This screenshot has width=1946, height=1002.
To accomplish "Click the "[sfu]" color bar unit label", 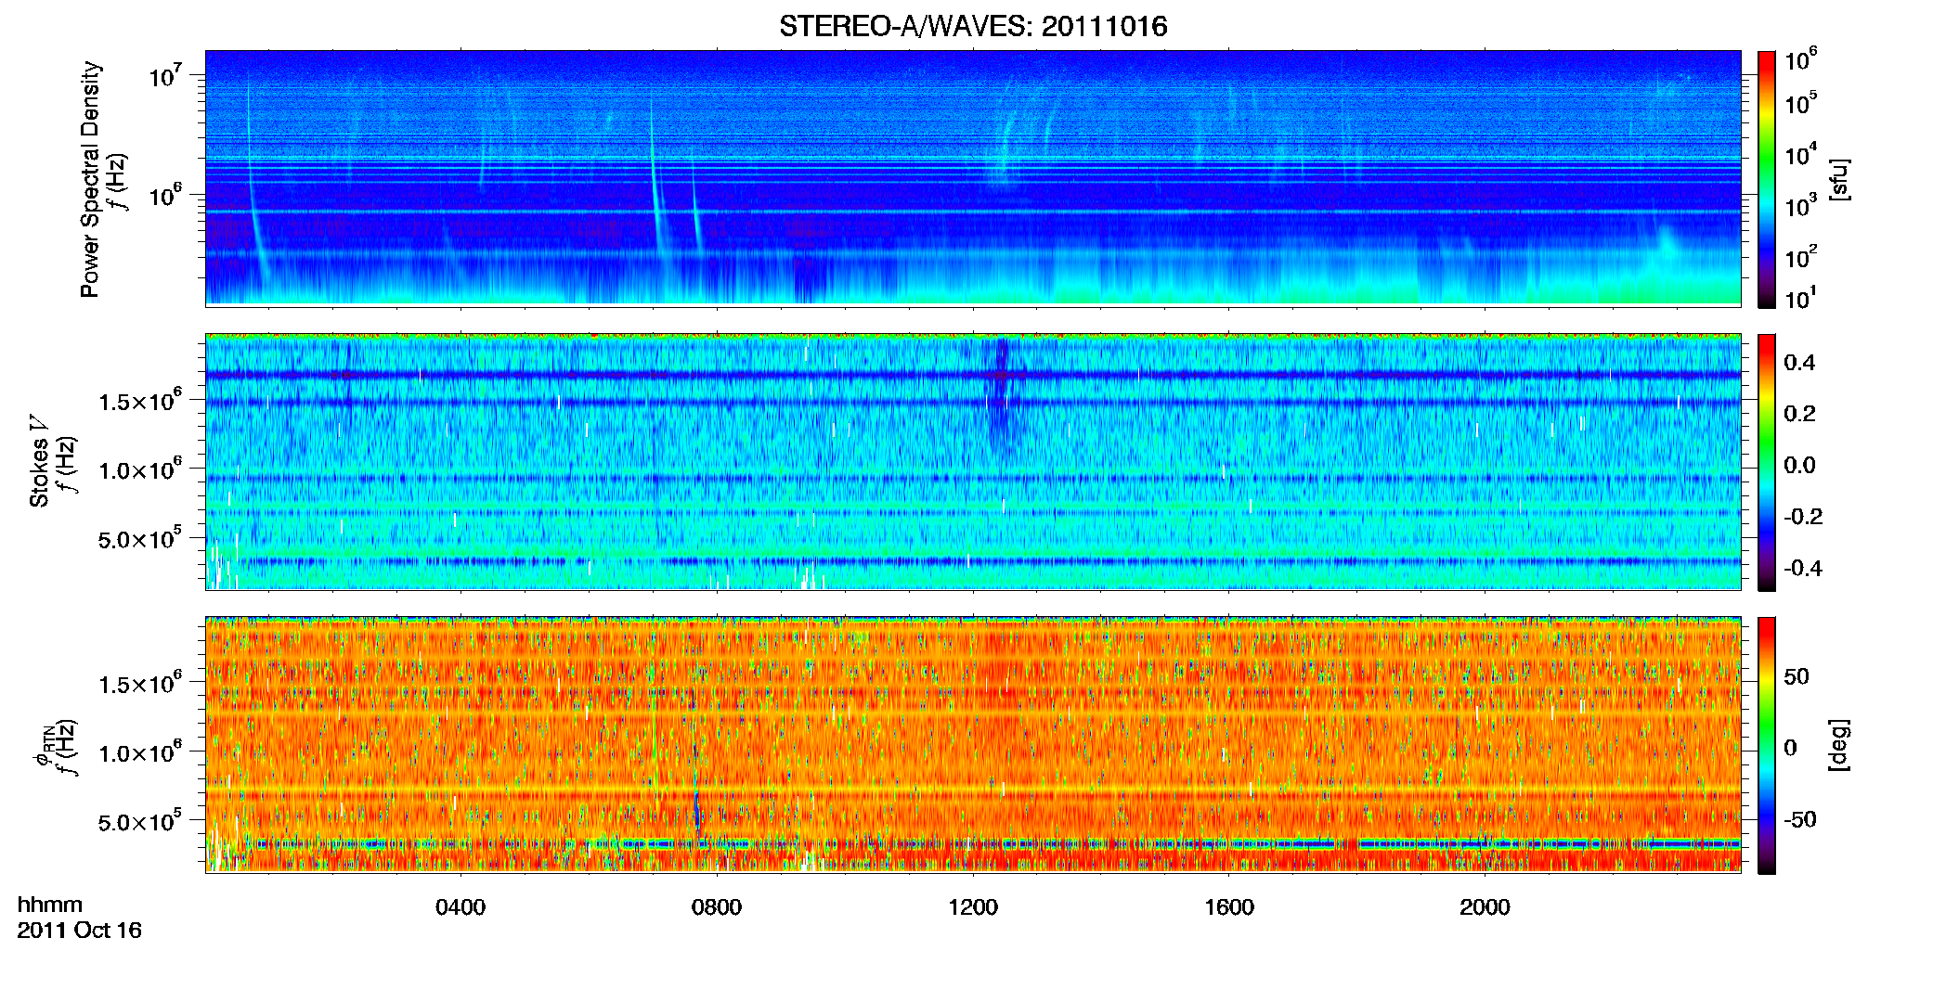I will click(1839, 179).
